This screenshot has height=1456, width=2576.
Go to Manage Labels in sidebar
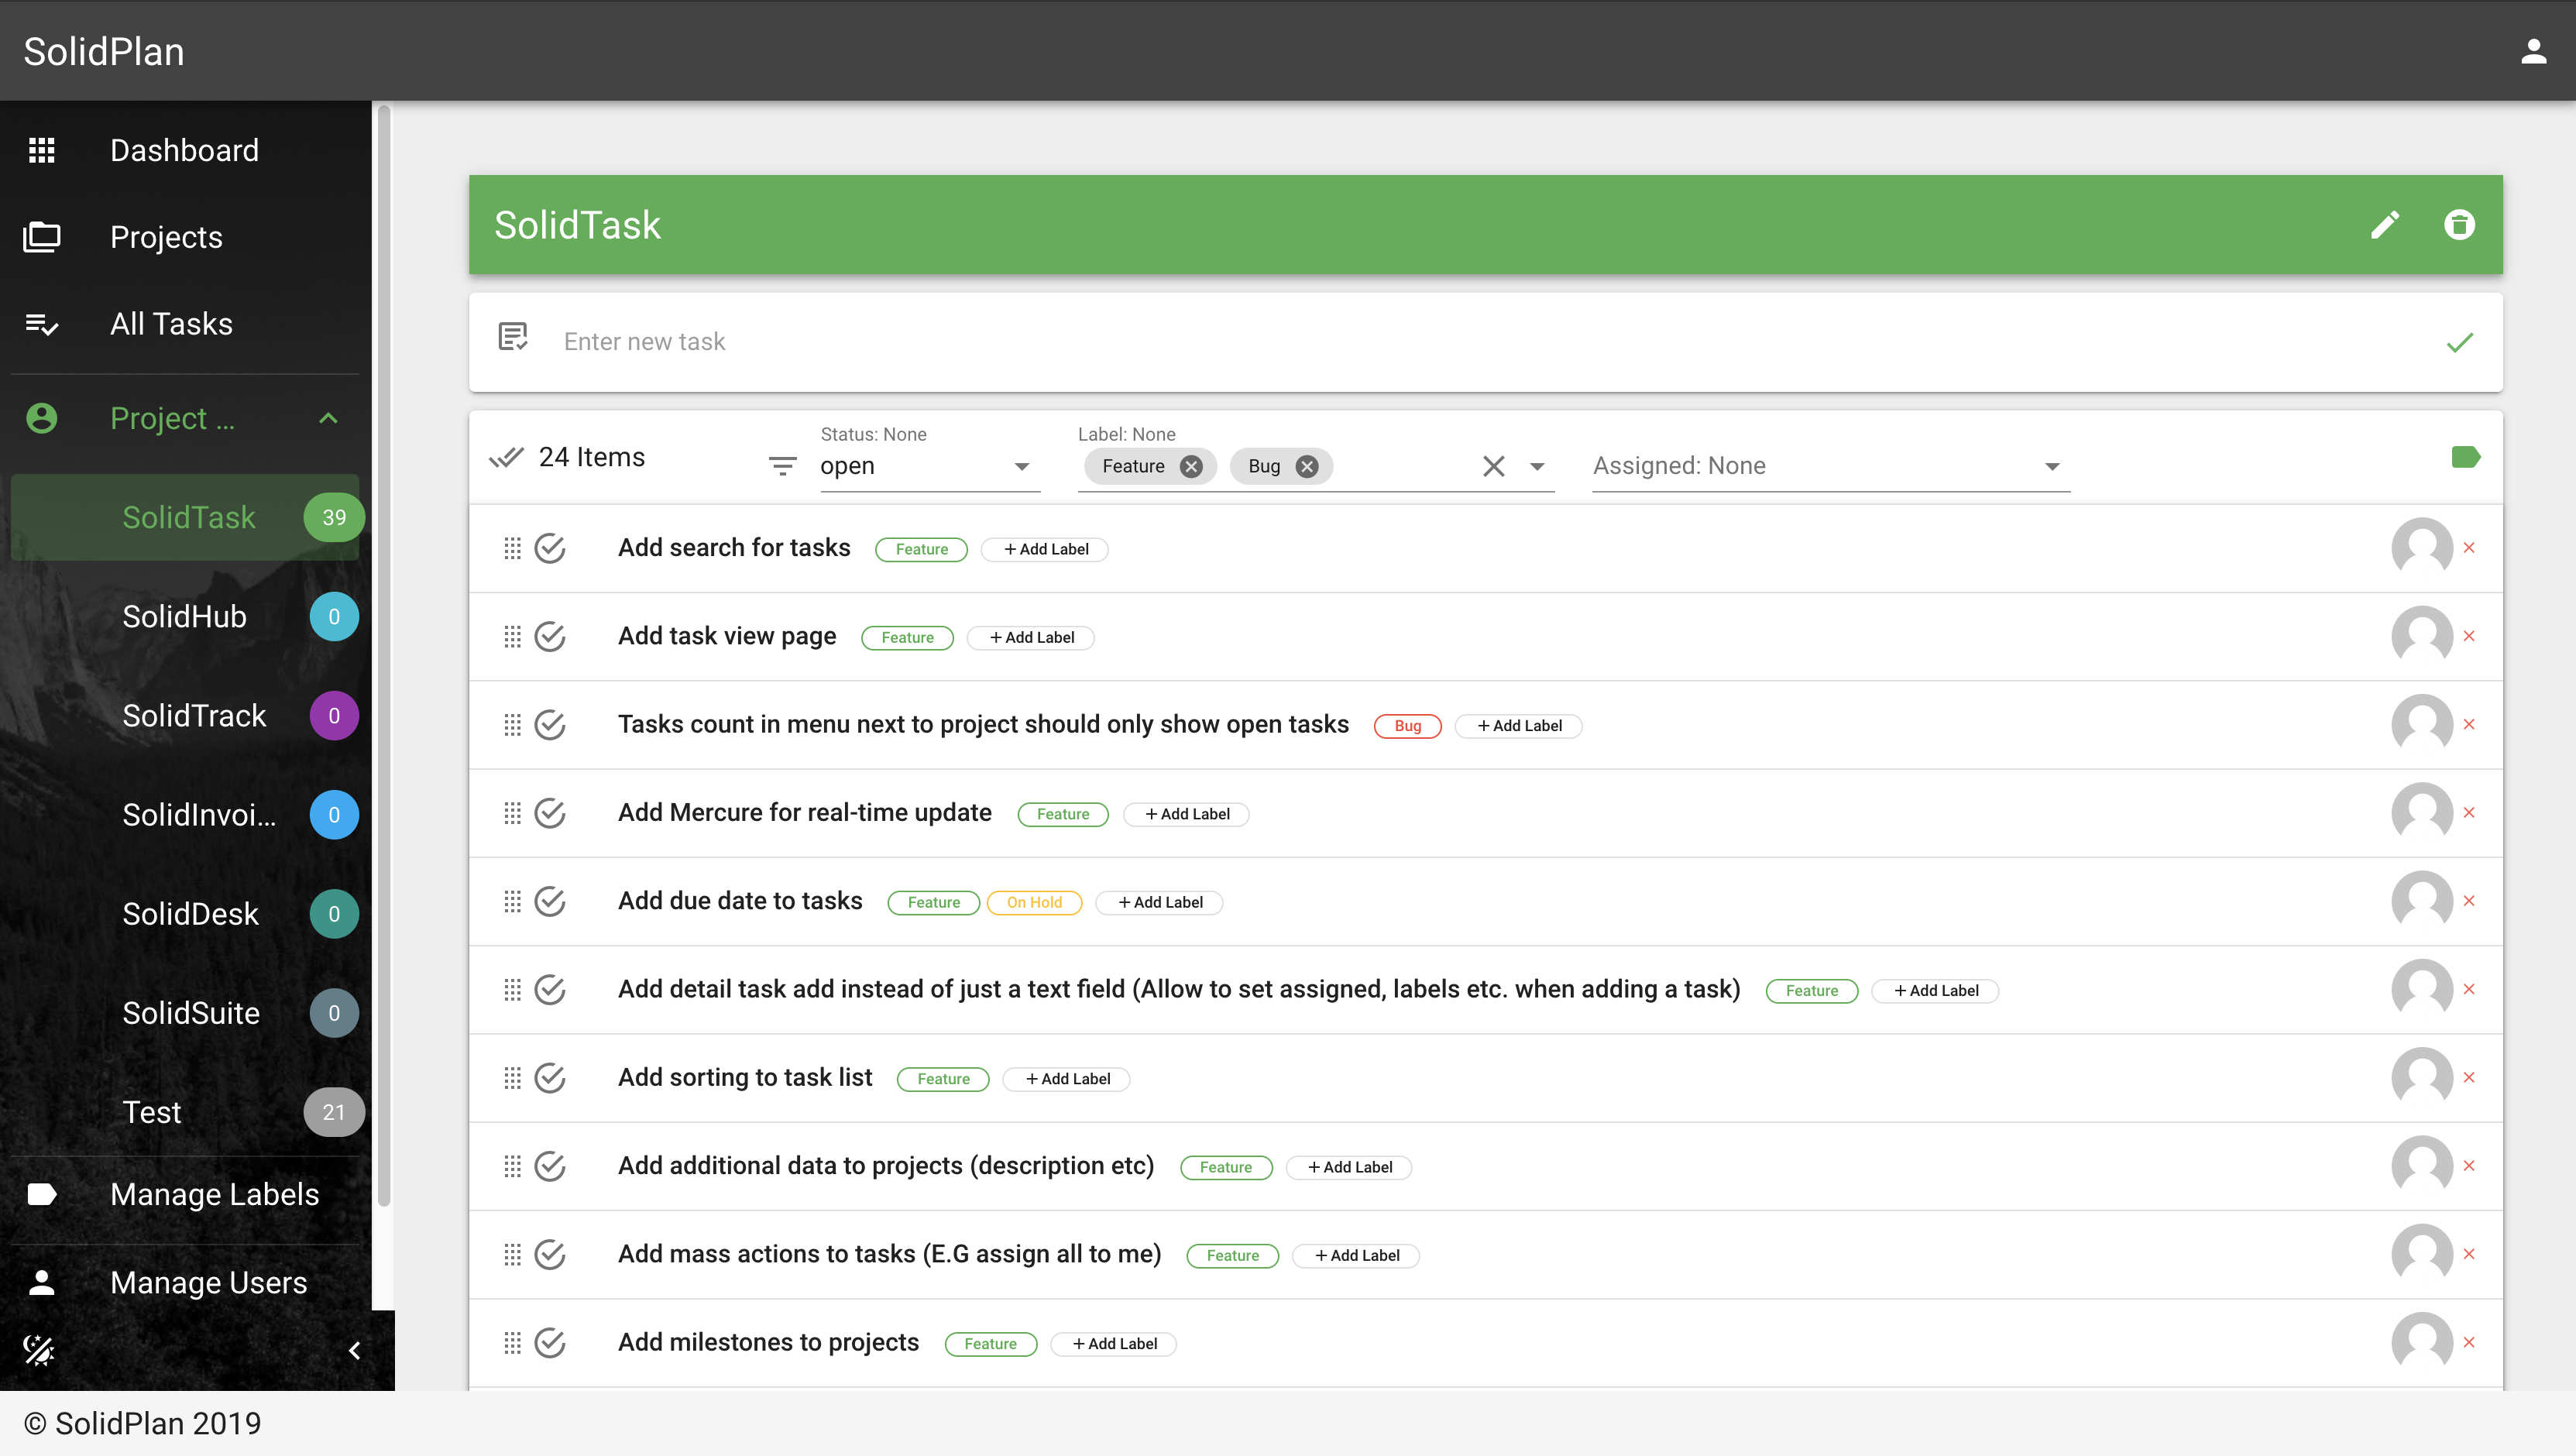coord(214,1195)
